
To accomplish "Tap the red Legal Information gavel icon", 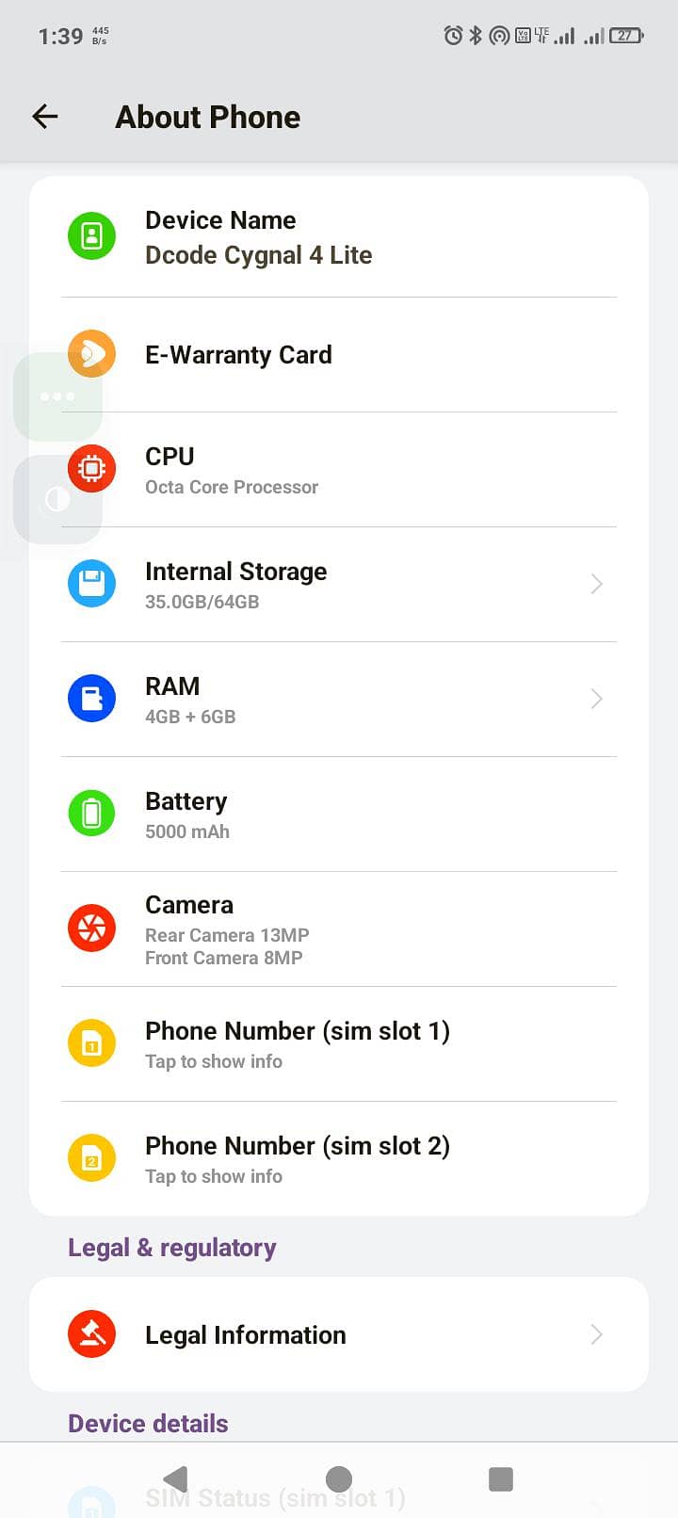I will [x=91, y=1334].
